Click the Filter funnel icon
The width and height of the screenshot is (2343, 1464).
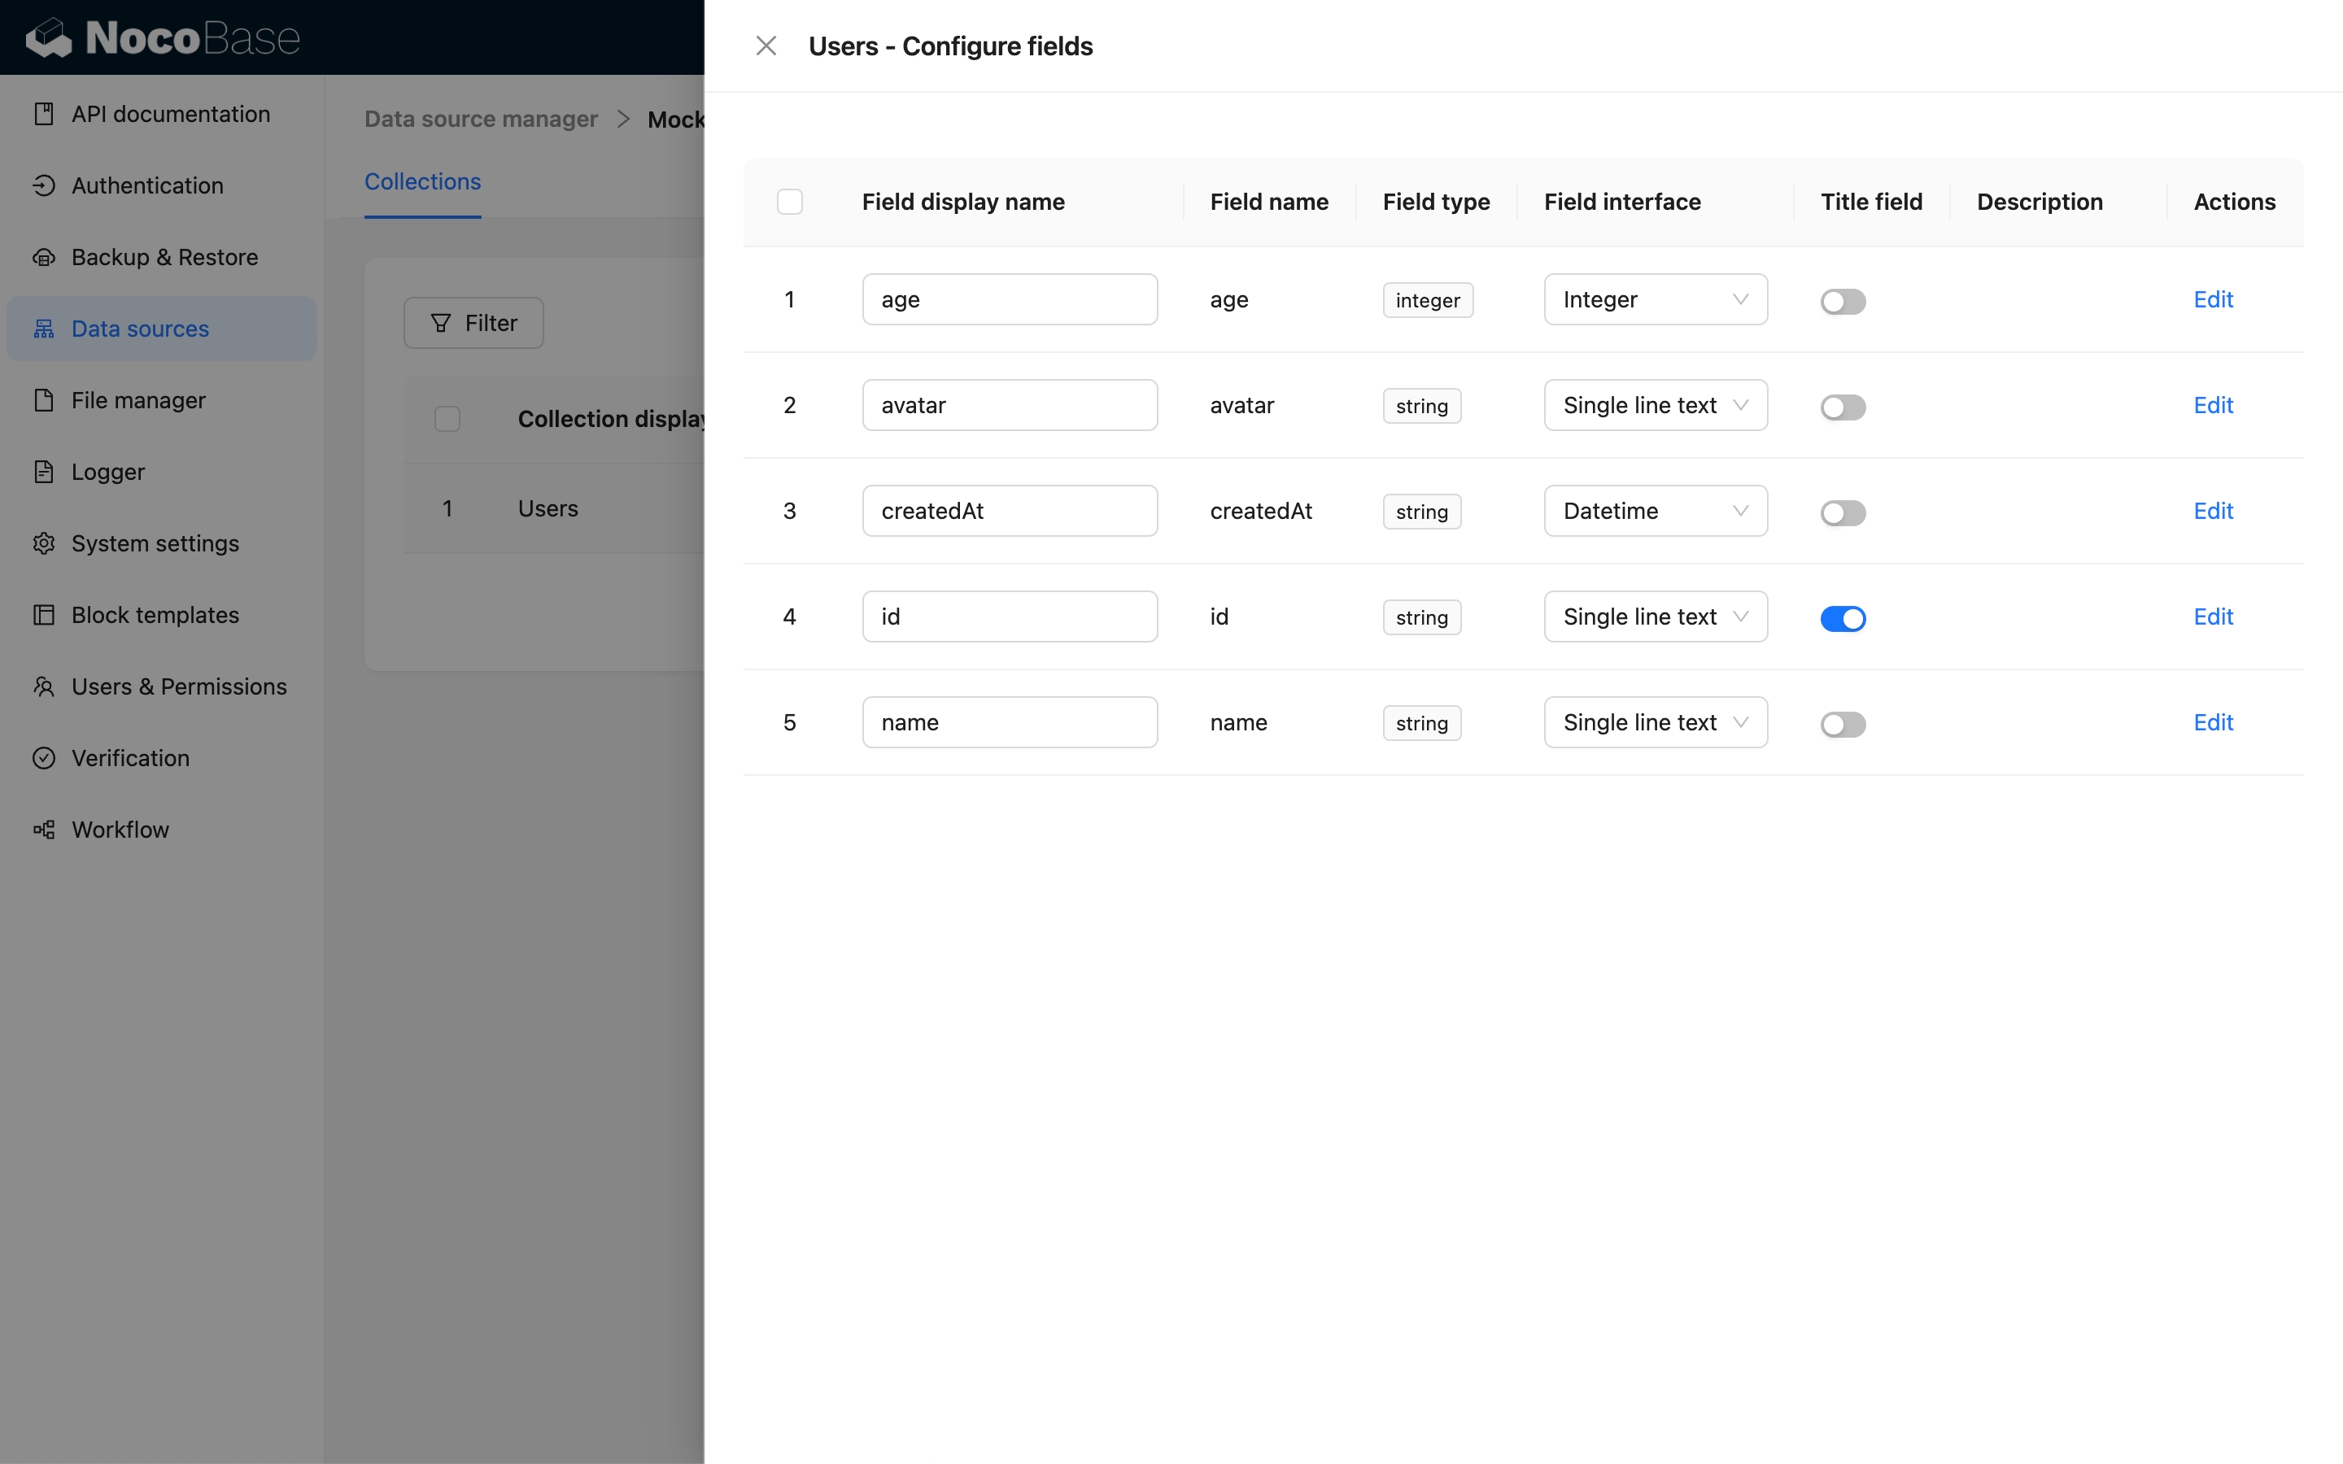tap(440, 324)
